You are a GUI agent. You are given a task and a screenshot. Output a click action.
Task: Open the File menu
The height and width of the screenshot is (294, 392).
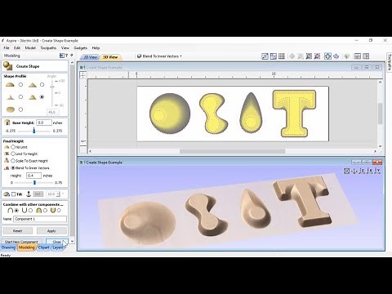(7, 48)
